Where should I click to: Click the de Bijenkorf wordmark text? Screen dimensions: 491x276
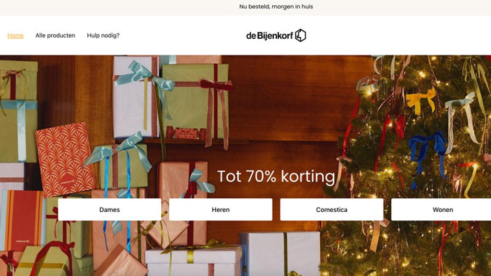[269, 35]
